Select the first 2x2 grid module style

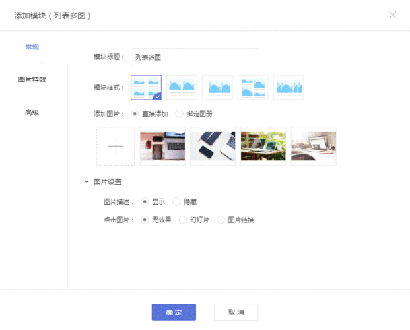[146, 87]
